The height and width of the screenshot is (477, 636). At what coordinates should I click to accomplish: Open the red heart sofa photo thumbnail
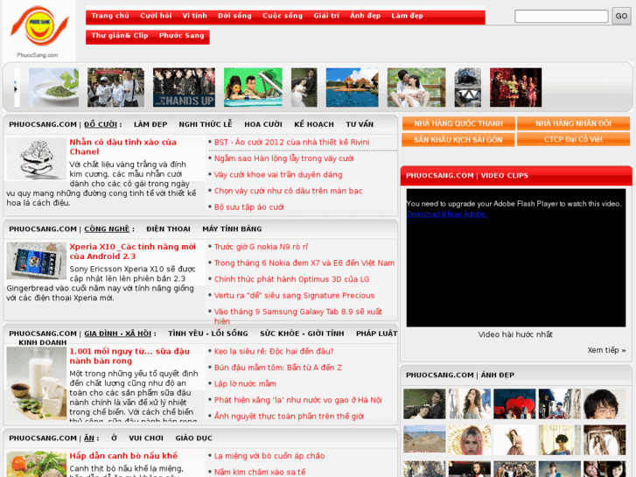514,403
